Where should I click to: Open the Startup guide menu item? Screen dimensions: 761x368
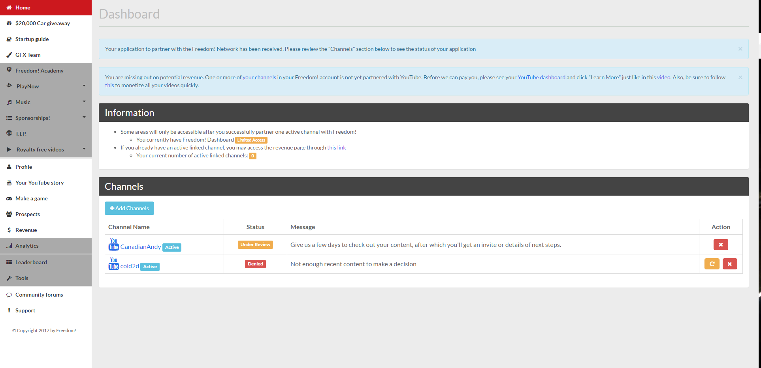(x=46, y=39)
